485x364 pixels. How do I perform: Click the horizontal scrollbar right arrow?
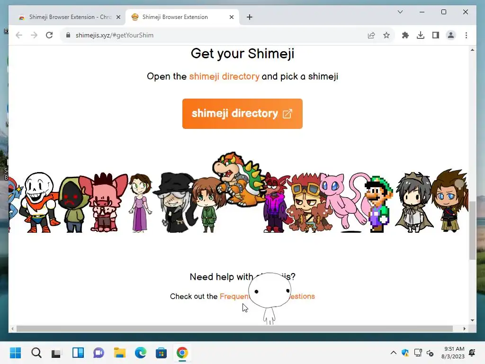pyautogui.click(x=464, y=329)
